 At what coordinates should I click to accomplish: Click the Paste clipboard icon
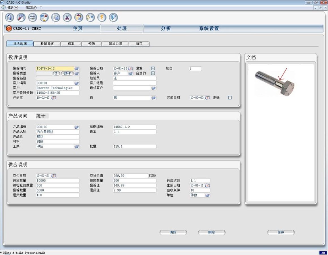79,18
